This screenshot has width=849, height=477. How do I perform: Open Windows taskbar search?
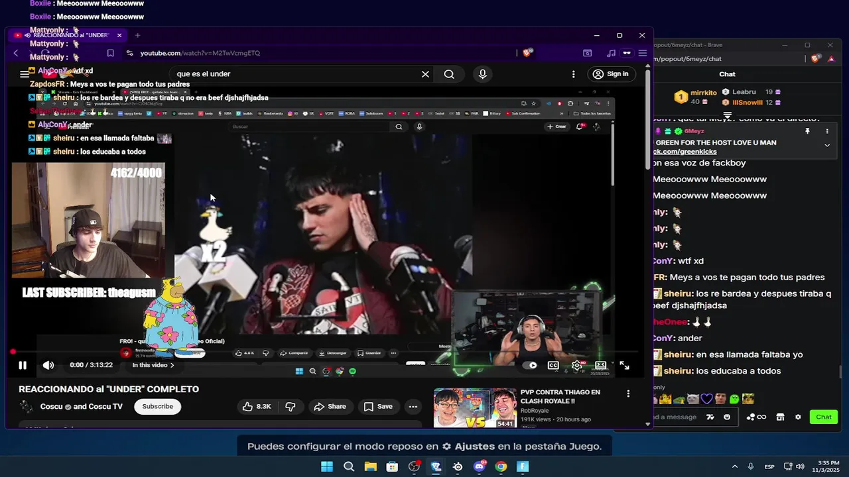[x=349, y=466]
